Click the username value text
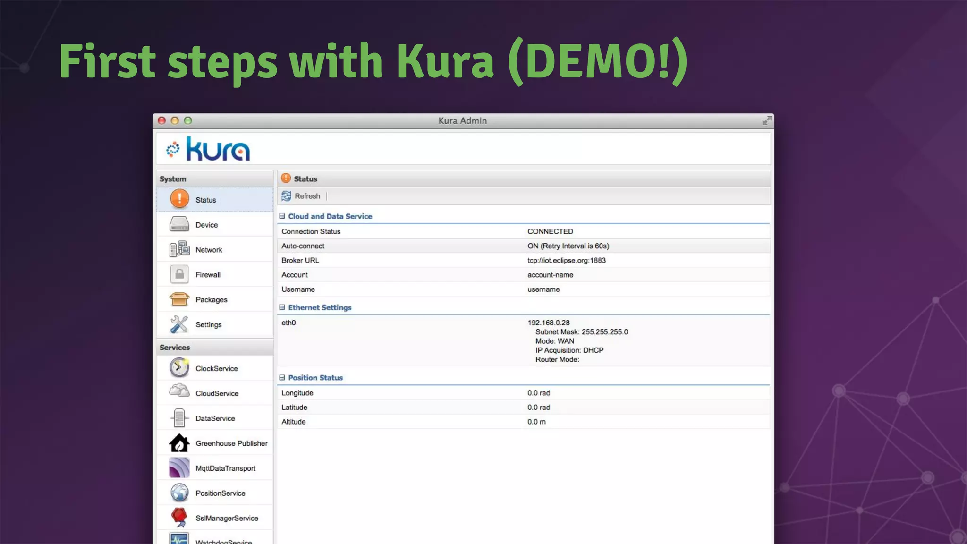The image size is (967, 544). [x=543, y=289]
